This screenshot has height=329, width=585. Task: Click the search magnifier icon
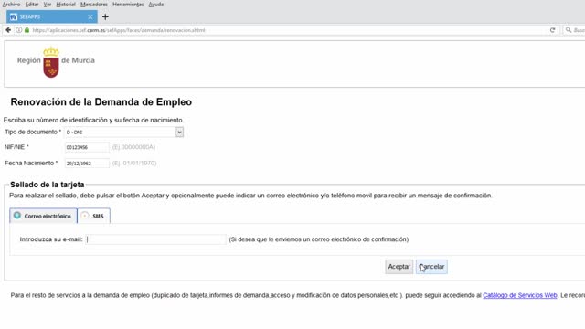pos(569,30)
